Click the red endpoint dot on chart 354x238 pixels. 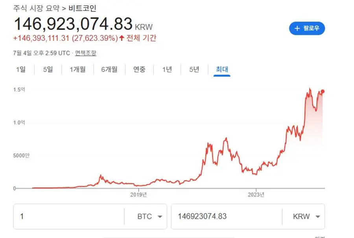pos(323,92)
